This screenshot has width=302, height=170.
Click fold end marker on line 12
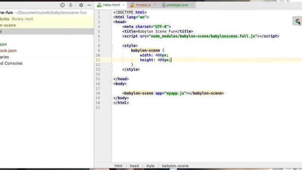tap(111, 65)
